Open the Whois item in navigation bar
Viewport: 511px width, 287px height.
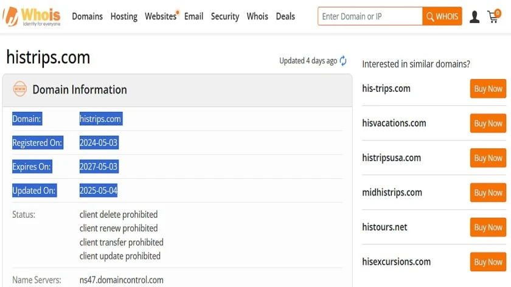pyautogui.click(x=257, y=16)
